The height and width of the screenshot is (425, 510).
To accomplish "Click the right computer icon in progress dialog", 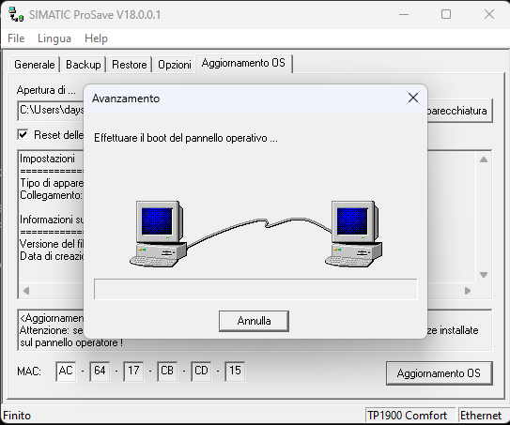I will point(353,234).
